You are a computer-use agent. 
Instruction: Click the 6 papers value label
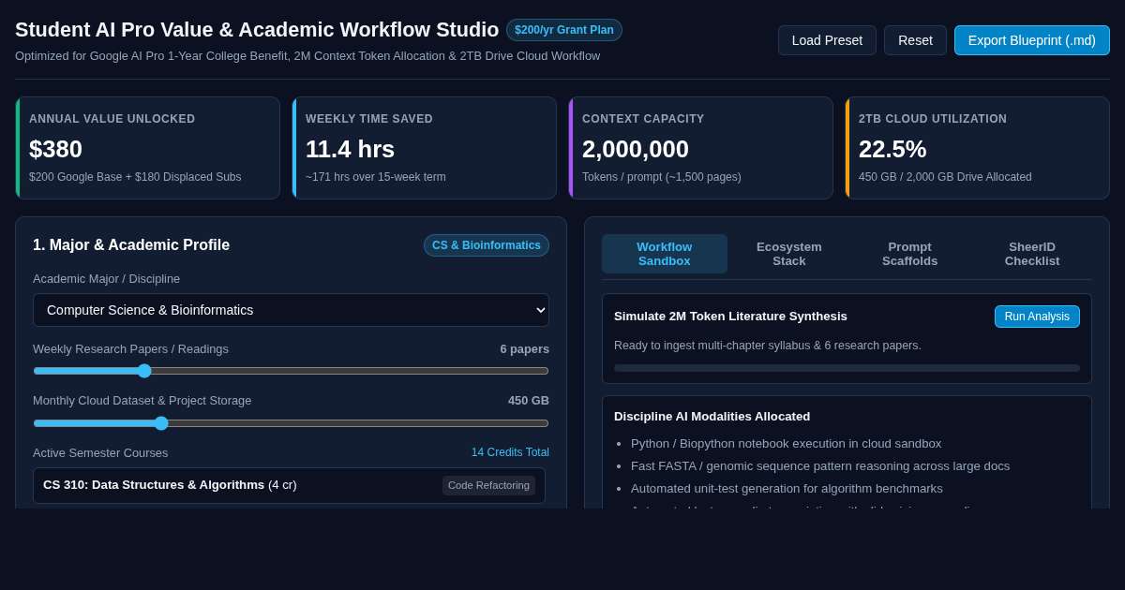[x=524, y=349]
